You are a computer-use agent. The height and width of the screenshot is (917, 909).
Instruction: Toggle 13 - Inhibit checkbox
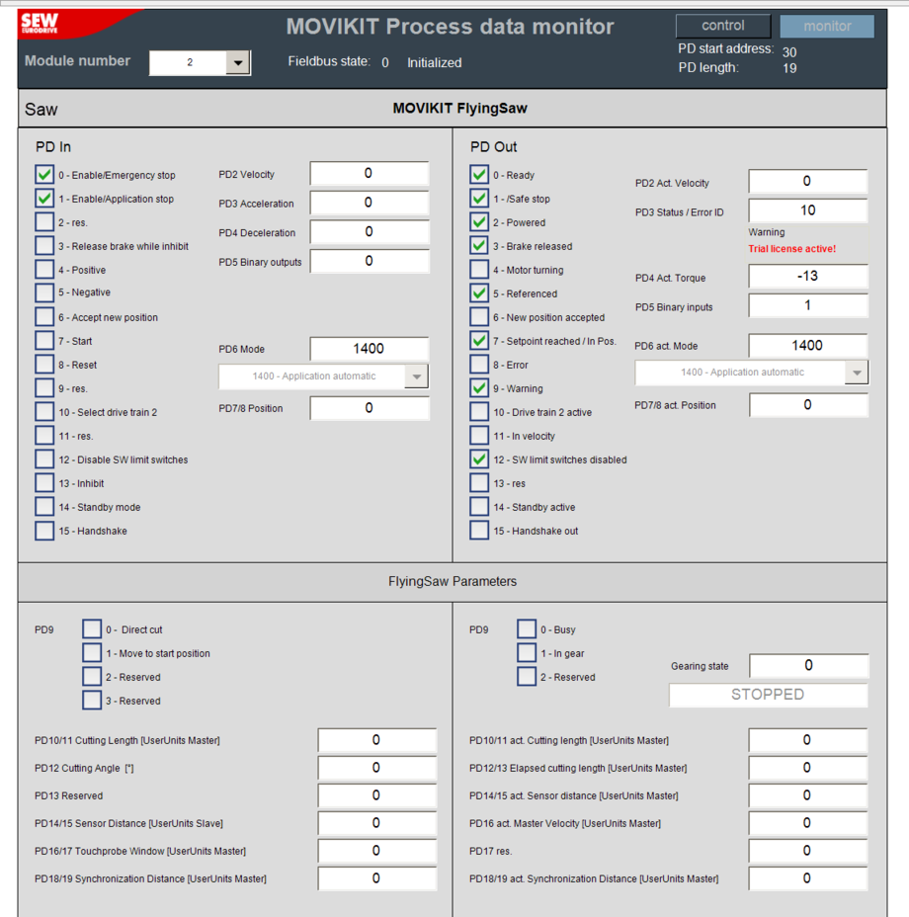click(x=44, y=483)
